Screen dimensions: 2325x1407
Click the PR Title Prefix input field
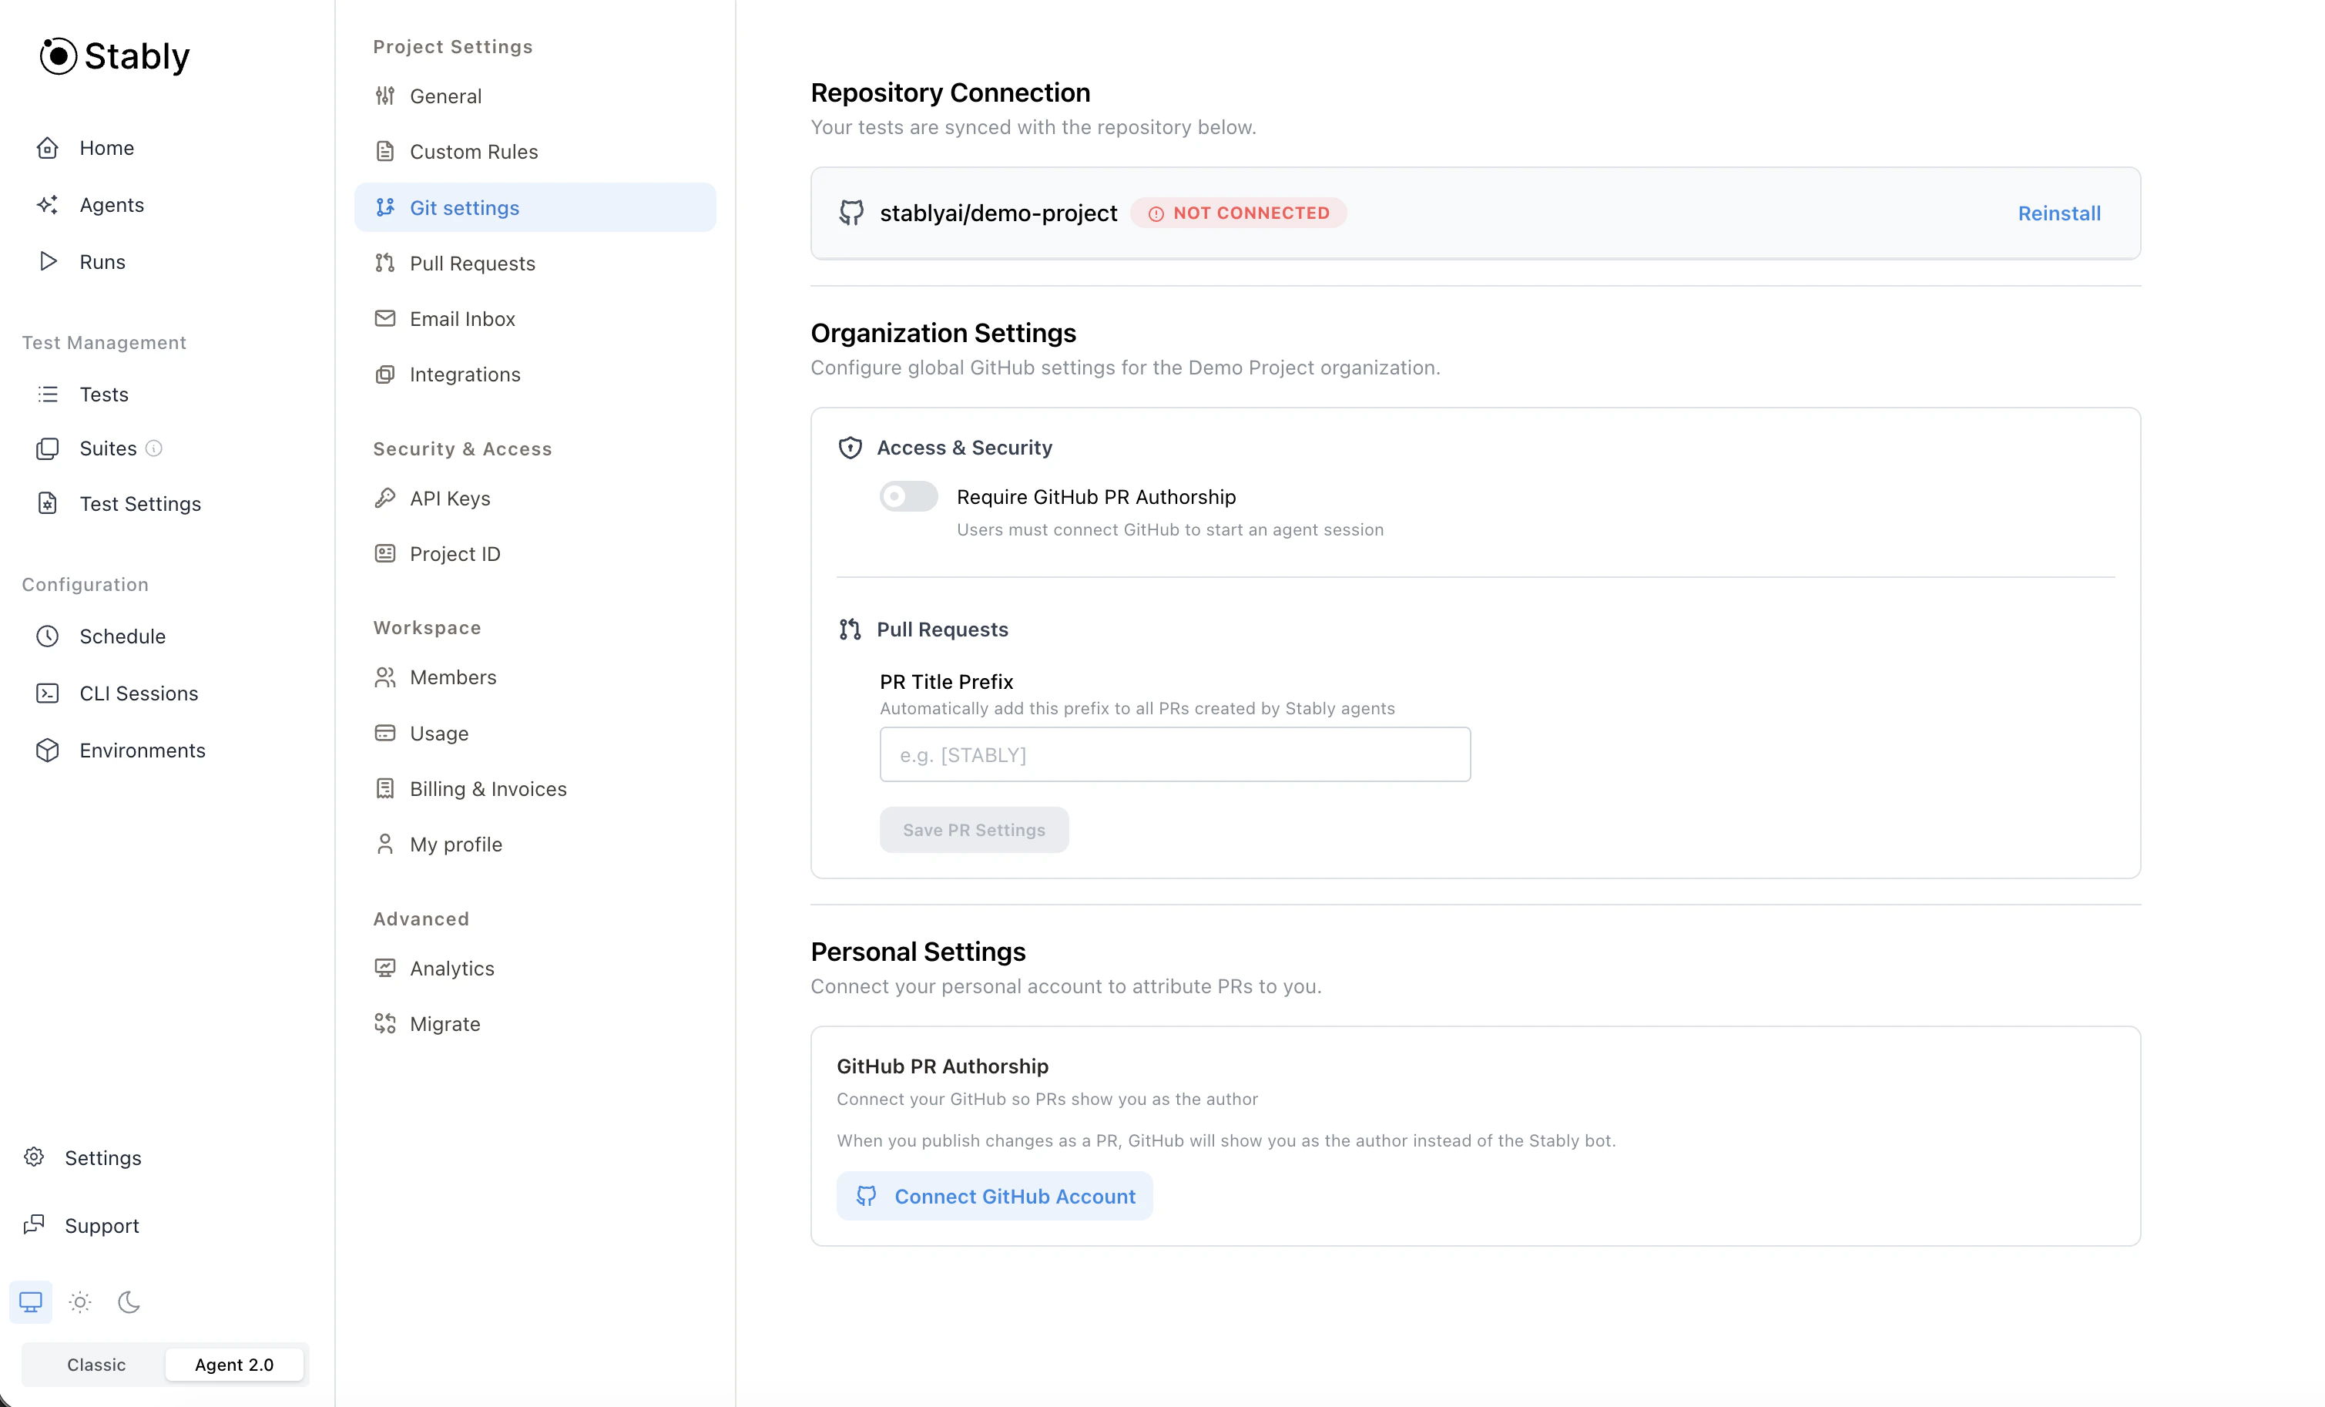pyautogui.click(x=1173, y=754)
